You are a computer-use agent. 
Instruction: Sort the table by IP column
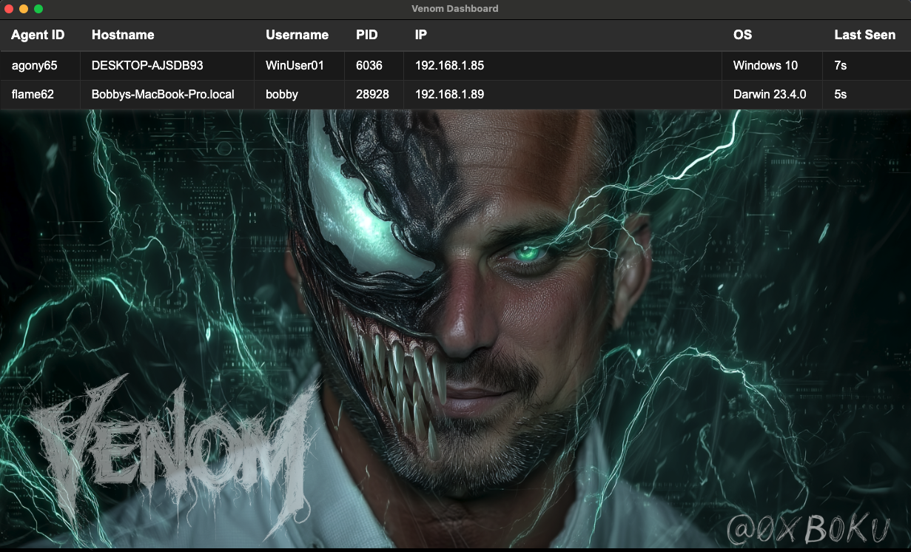(x=420, y=35)
